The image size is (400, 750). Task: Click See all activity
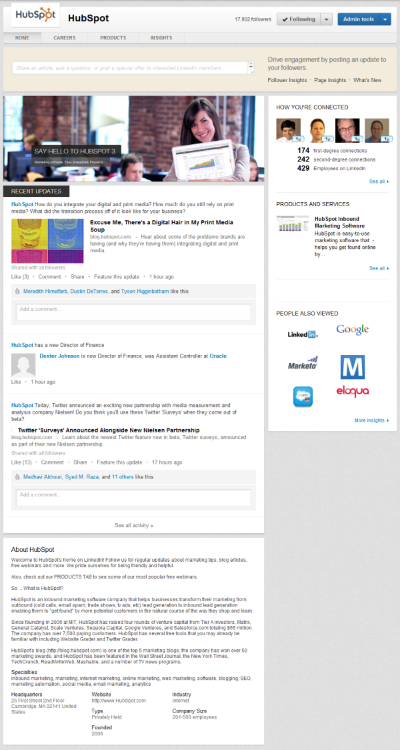point(134,525)
